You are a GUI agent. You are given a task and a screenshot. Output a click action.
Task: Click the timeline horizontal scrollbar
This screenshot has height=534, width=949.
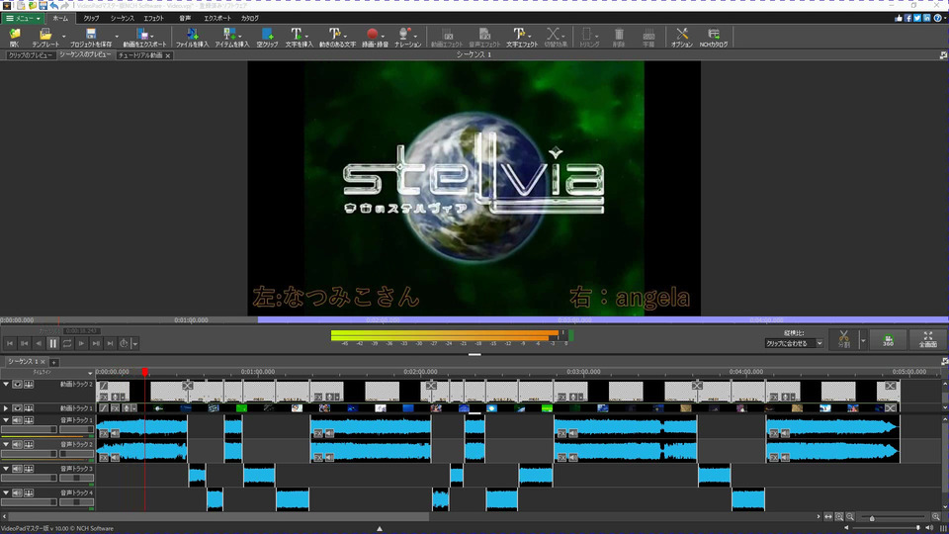click(219, 517)
